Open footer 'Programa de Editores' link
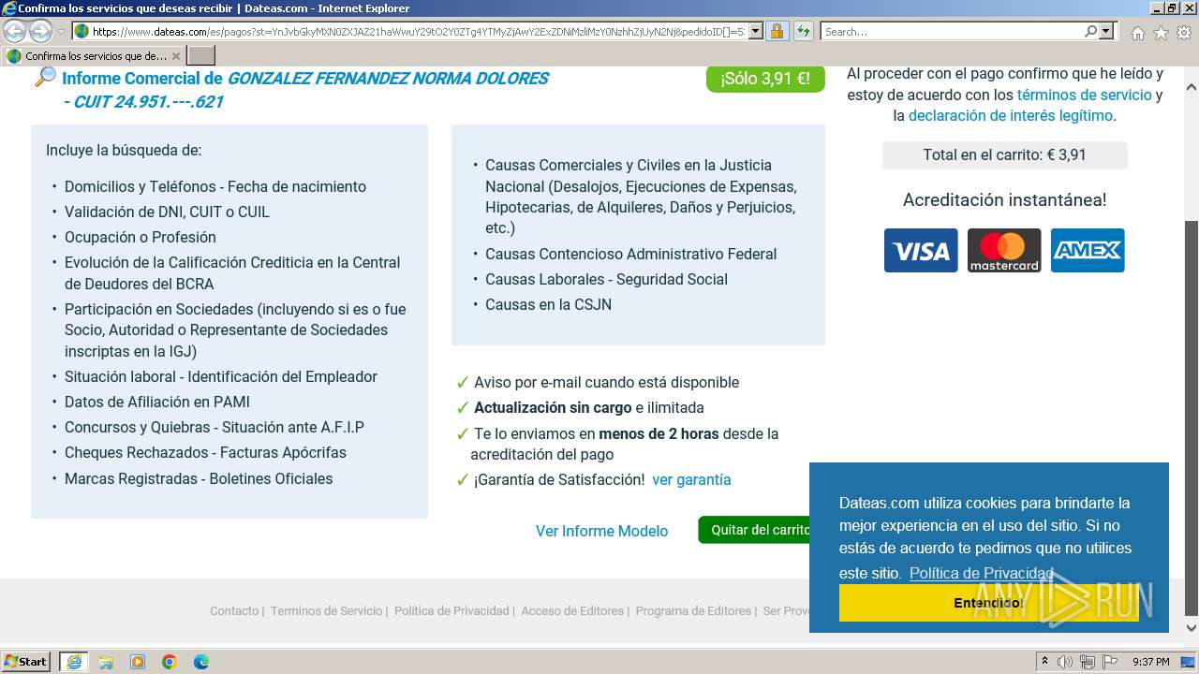Screen dimensions: 1199x674 tap(693, 611)
